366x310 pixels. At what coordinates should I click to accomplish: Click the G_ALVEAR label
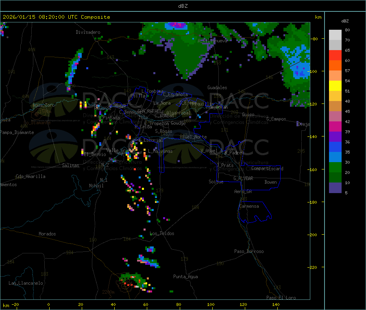point(243,178)
